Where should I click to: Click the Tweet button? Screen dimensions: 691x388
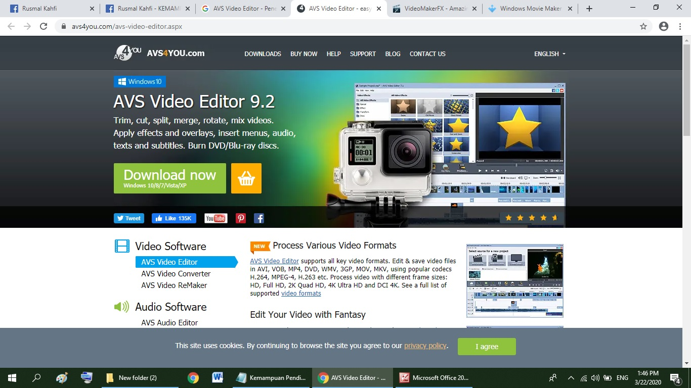tap(128, 218)
